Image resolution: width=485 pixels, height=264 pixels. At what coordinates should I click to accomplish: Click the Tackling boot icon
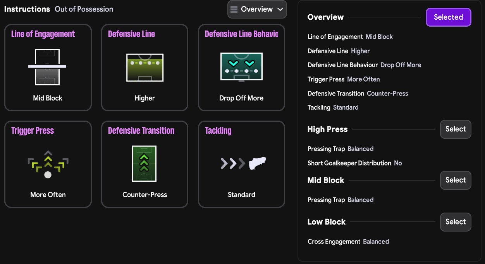pos(257,164)
